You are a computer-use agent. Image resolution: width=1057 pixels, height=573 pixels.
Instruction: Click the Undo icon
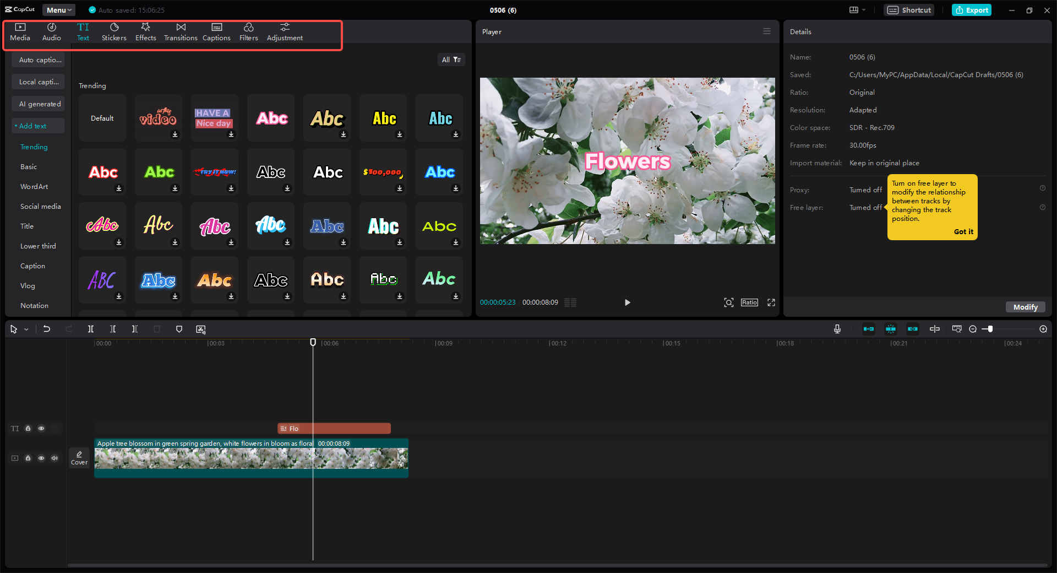click(47, 329)
